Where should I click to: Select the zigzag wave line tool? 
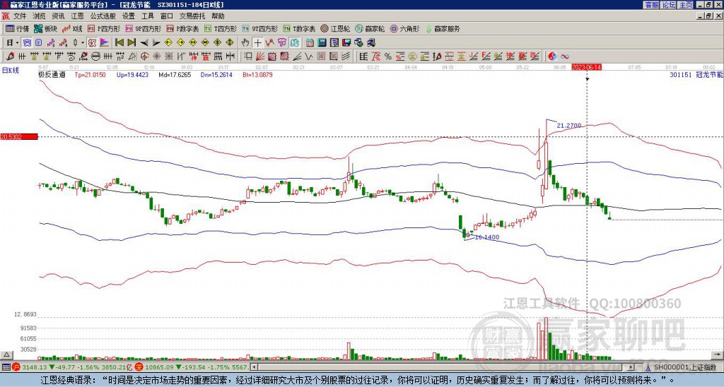click(x=309, y=56)
